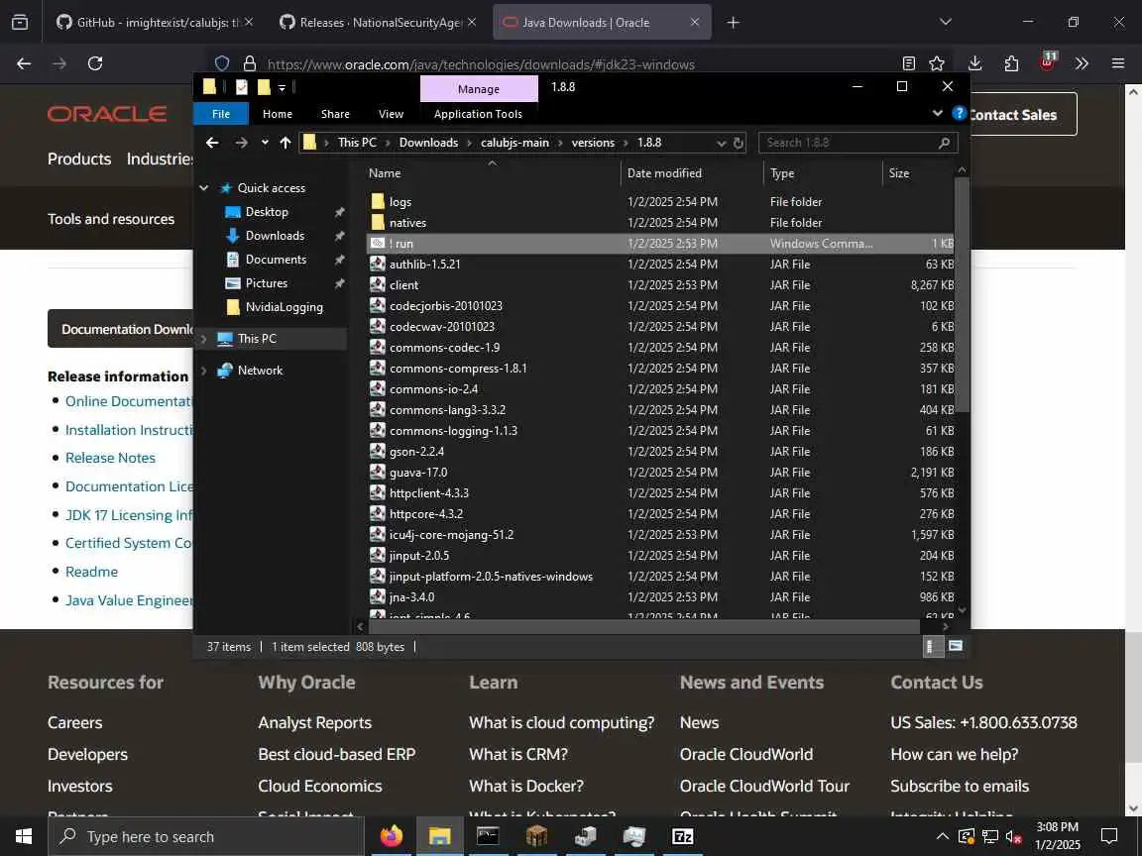Open the notification center icon
The height and width of the screenshot is (856, 1142).
point(1108,836)
